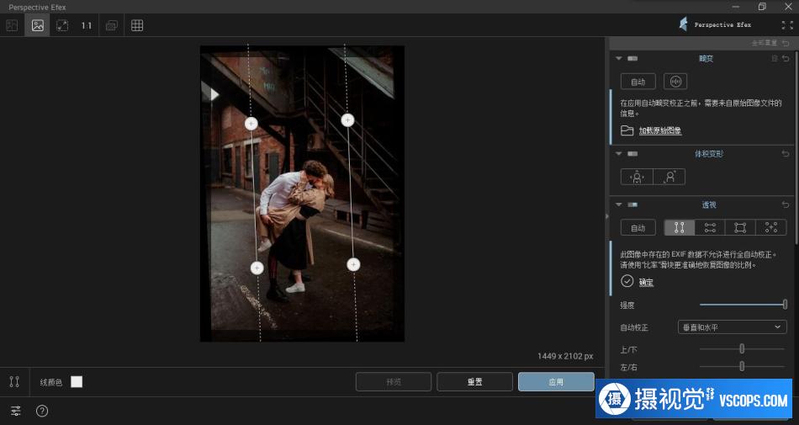Viewport: 799px width, 425px height.
Task: Select the horizontal parallel lines tool
Action: (710, 228)
